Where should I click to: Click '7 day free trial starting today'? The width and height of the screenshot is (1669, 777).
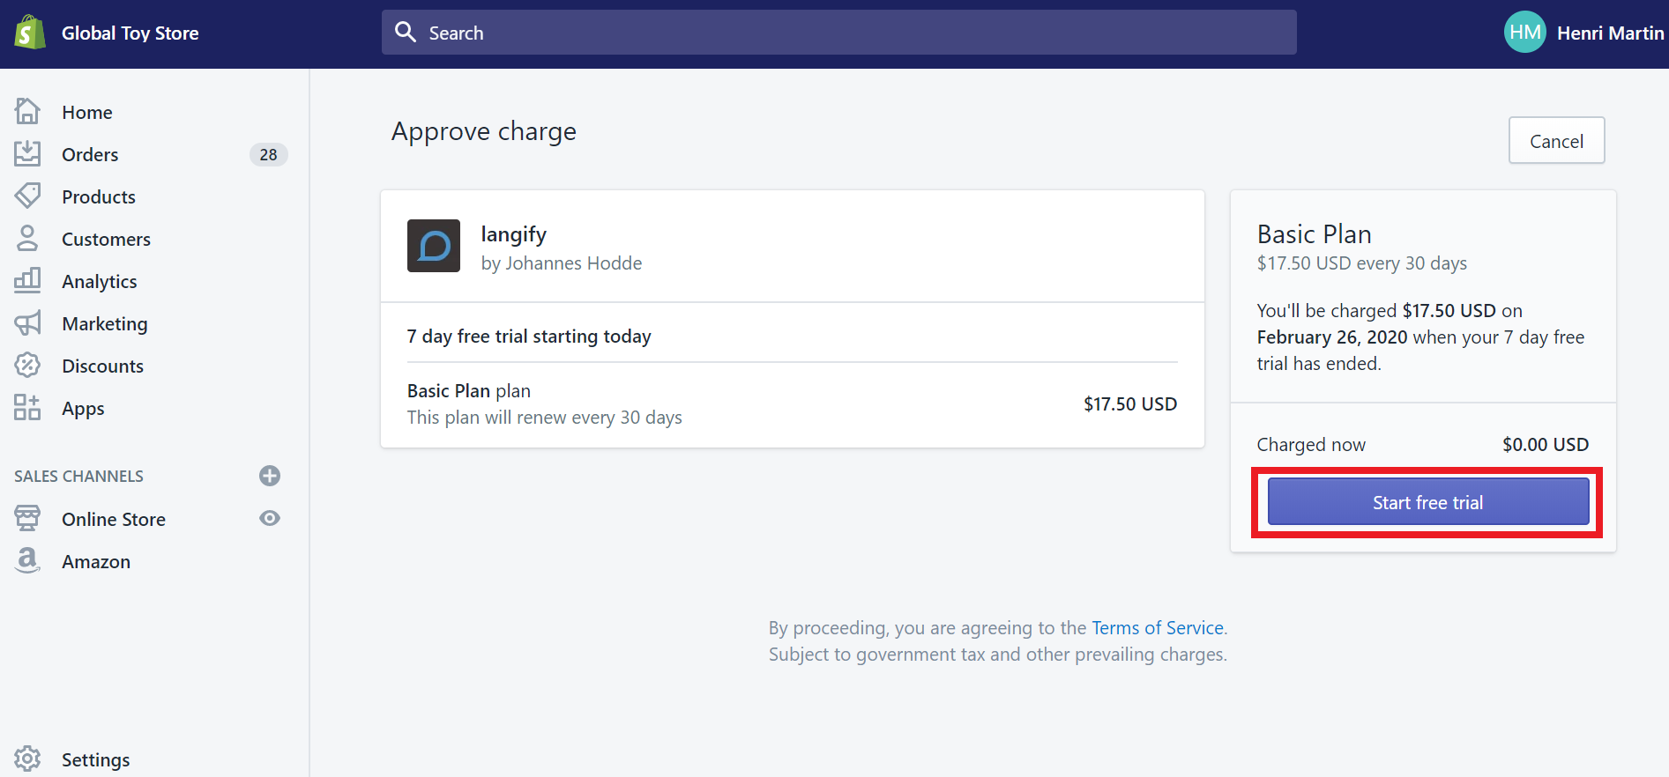tap(529, 337)
